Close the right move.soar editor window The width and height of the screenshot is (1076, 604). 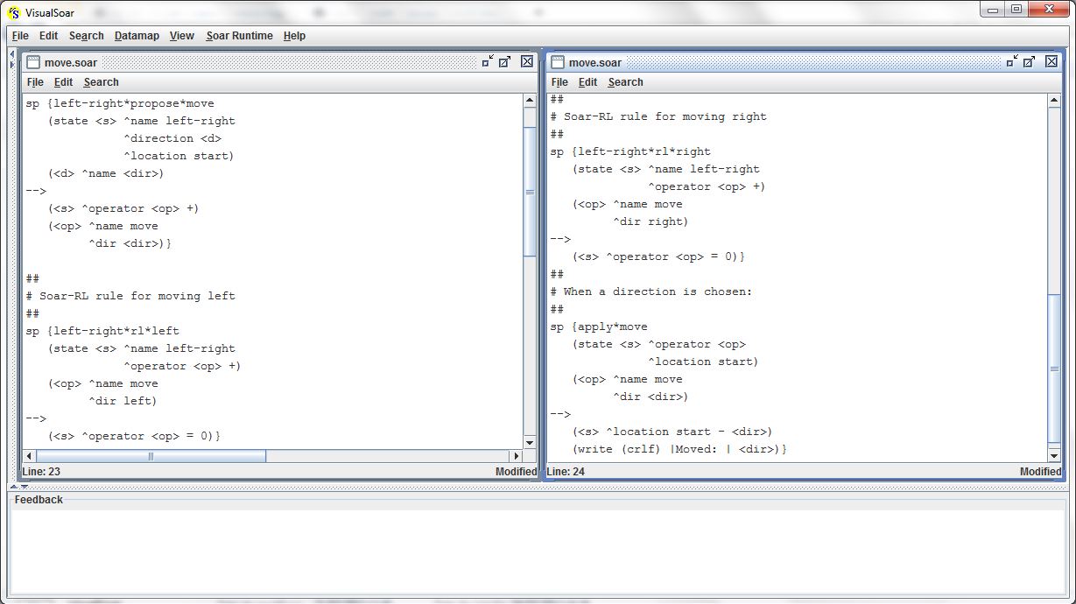[1051, 61]
